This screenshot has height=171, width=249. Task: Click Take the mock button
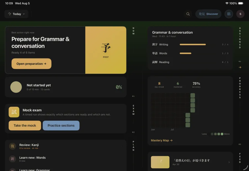click(25, 125)
